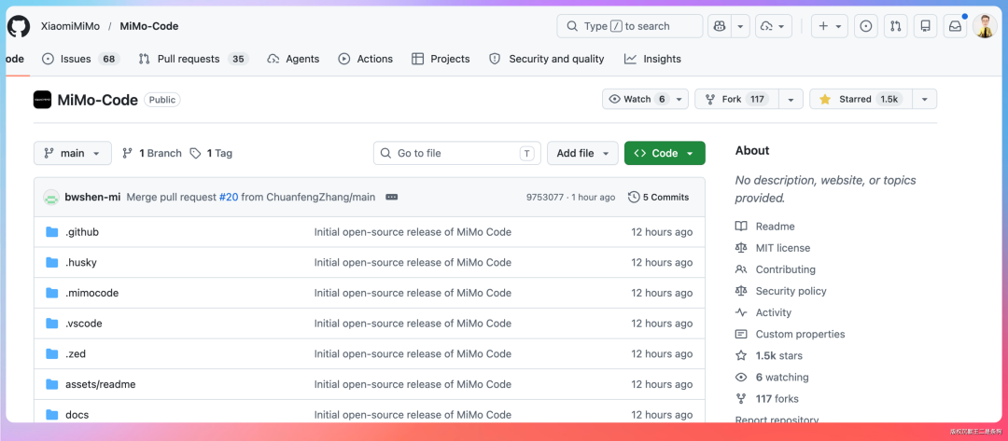1008x441 pixels.
Task: Open the Add file dropdown
Action: click(582, 154)
